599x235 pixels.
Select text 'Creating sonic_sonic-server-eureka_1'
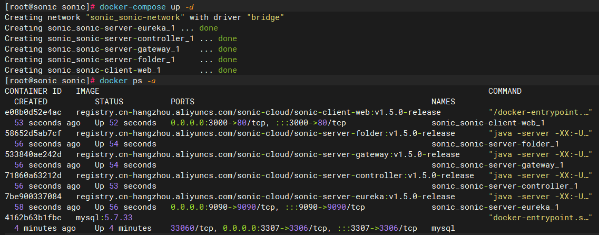tap(90, 28)
